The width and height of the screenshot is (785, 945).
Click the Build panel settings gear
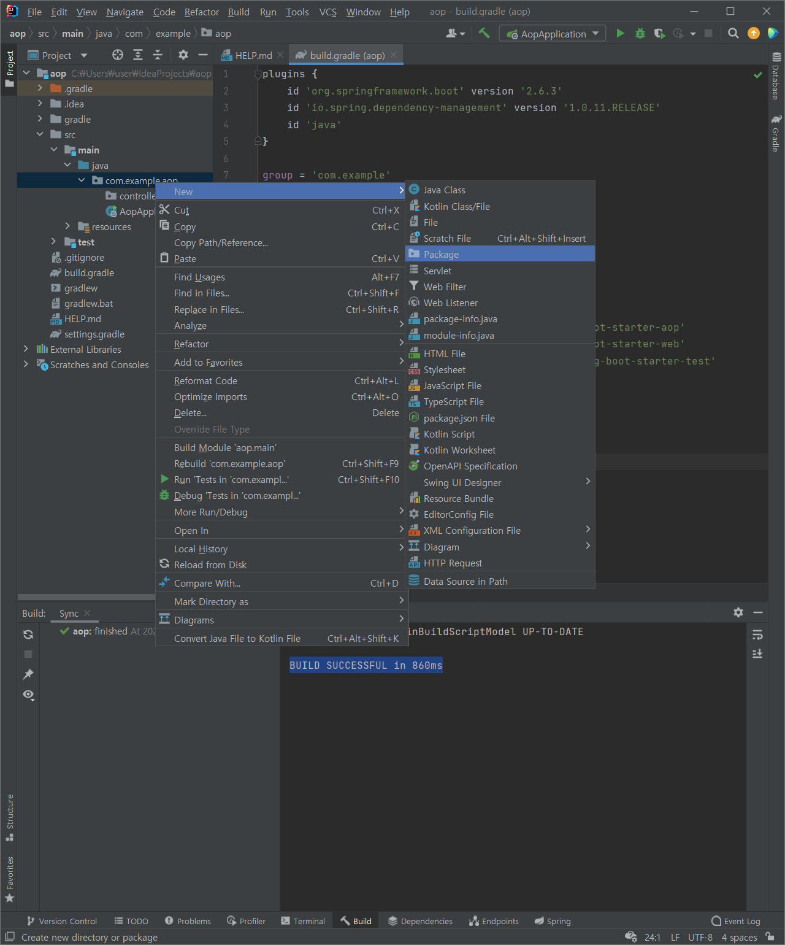[x=738, y=612]
